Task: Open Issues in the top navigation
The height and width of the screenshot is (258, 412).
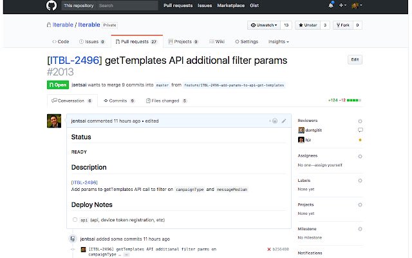Action: click(x=205, y=6)
